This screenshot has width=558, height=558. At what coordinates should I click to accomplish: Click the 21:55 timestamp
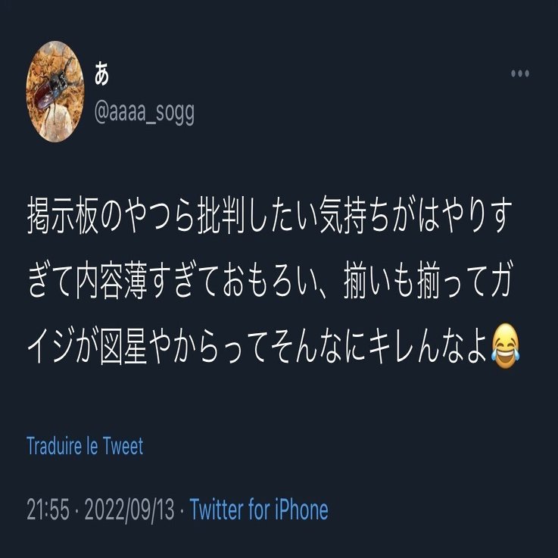pos(48,510)
